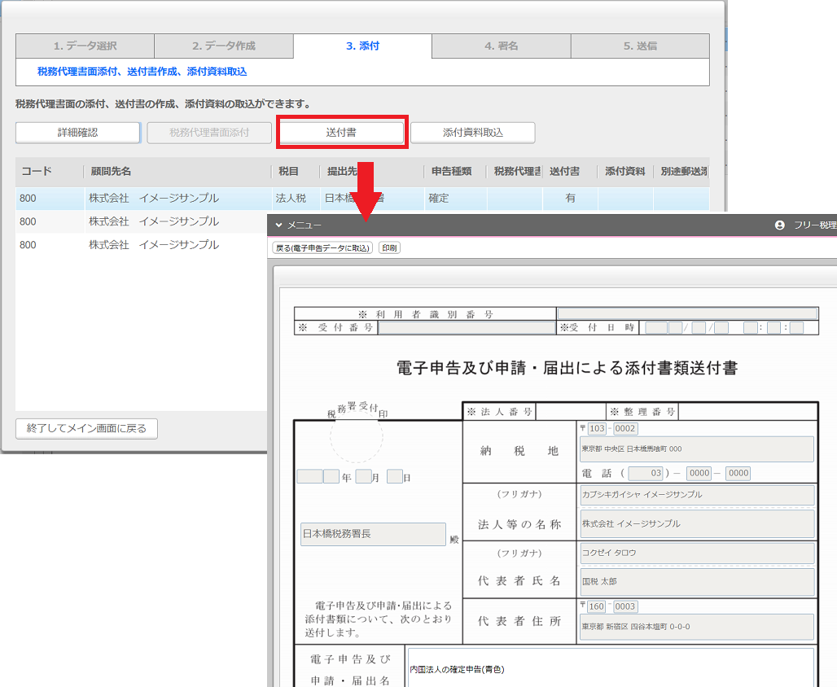Viewport: 837px width, 687px height.
Task: Click the 代表者氏名 field 国税 太郎
Action: pyautogui.click(x=697, y=582)
